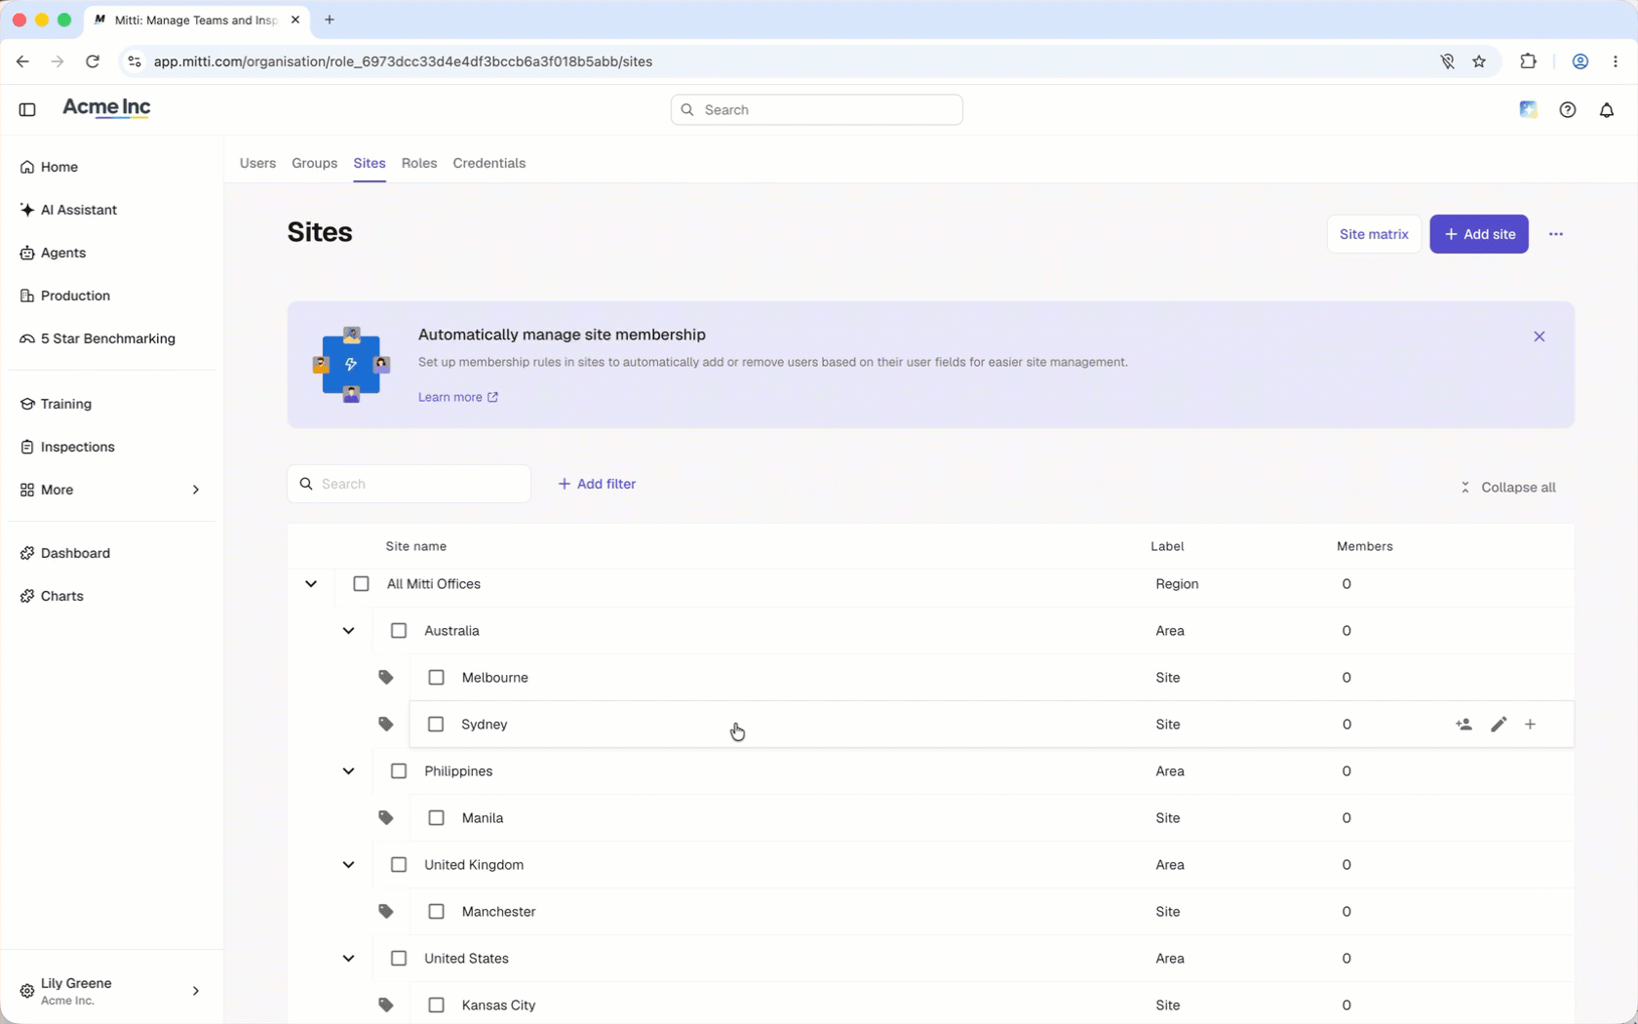Open the Chrome profile icon
This screenshot has height=1024, width=1638.
click(x=1580, y=61)
